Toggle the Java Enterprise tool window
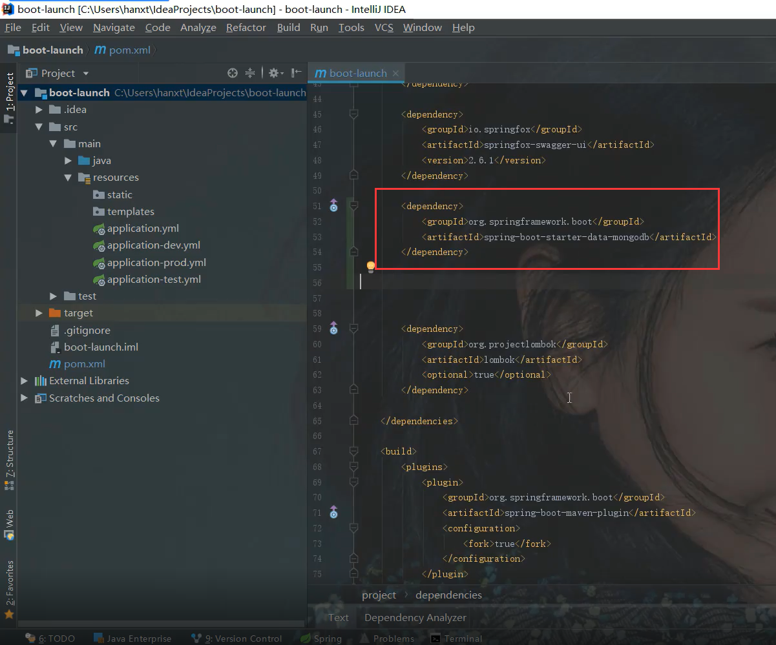Image resolution: width=776 pixels, height=645 pixels. pos(132,639)
